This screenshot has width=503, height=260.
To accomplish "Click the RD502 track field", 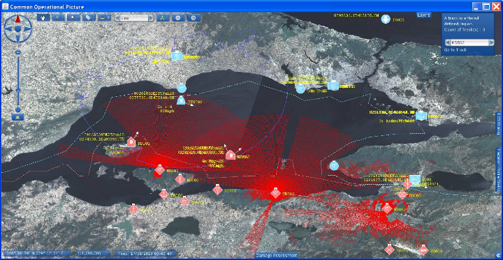I will point(469,43).
